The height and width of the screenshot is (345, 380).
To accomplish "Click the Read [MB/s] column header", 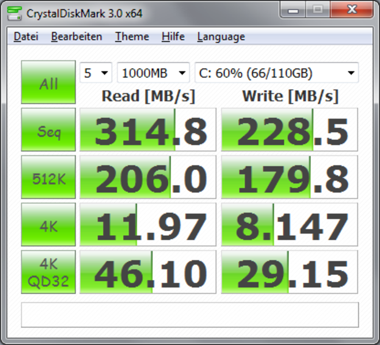I will coord(149,97).
